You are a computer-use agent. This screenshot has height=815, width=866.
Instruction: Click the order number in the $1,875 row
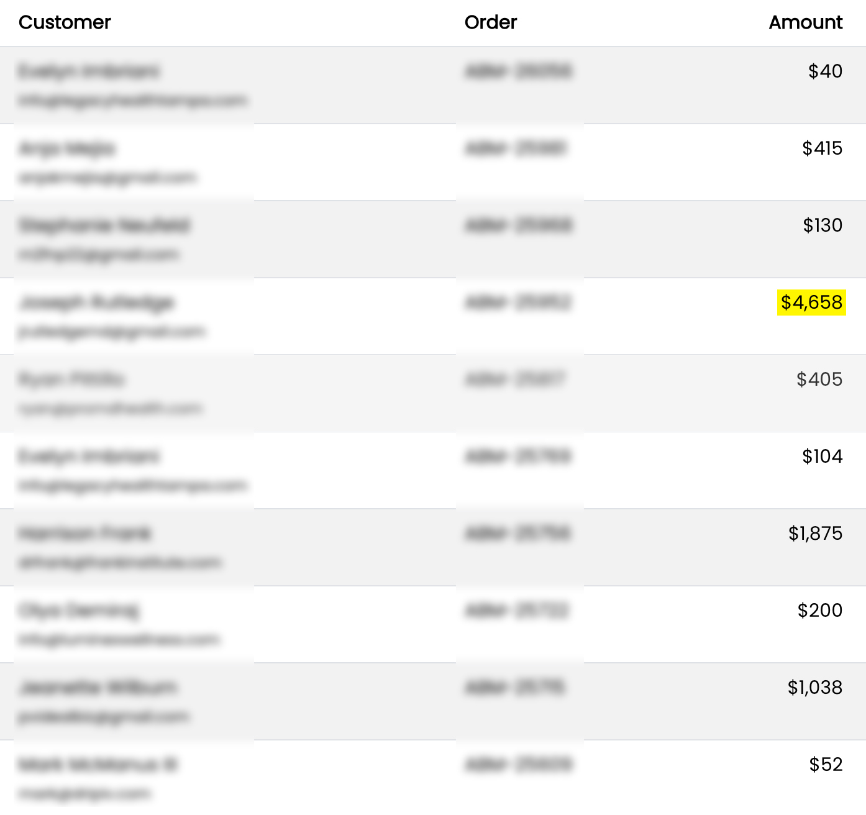coord(518,534)
